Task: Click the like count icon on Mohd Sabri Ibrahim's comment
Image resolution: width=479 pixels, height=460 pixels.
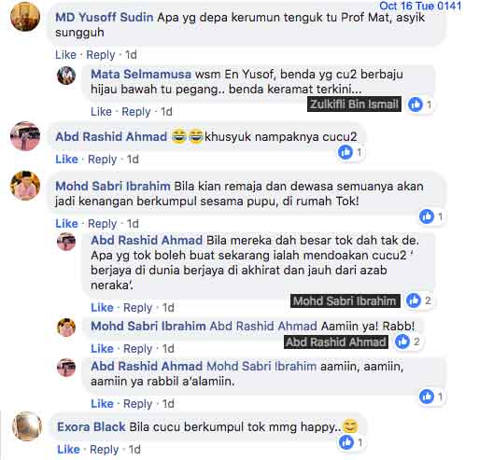Action: (427, 216)
